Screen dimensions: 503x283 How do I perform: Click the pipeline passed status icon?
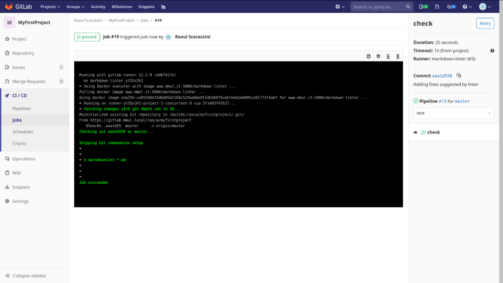pos(416,101)
